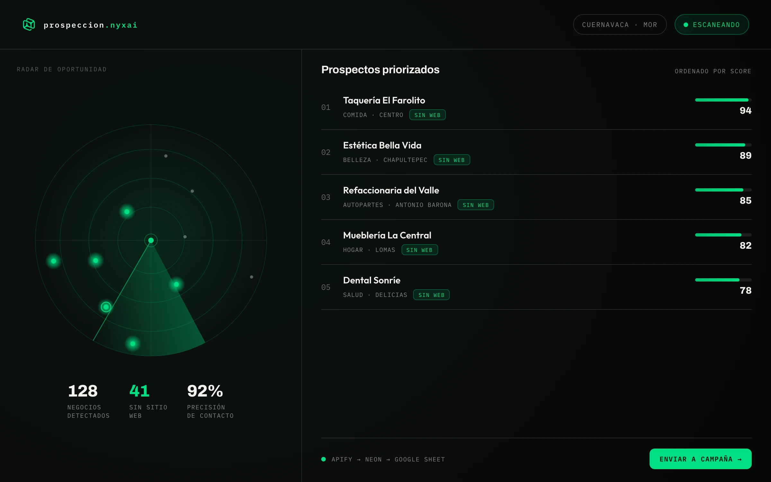This screenshot has height=482, width=771.
Task: Click SIN WEB tag on Mueblería La Central
Action: [x=420, y=250]
